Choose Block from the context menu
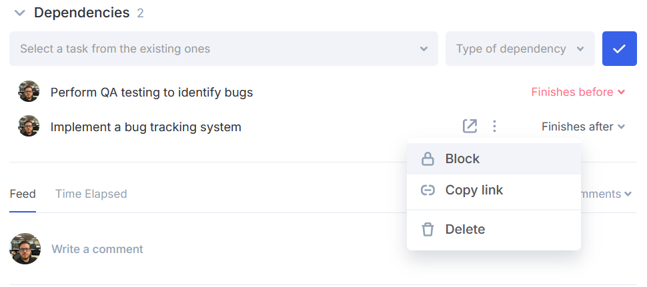 [494, 159]
